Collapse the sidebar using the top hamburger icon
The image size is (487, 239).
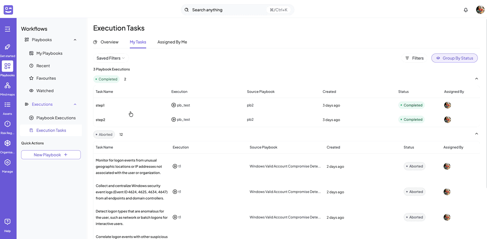(x=7, y=29)
